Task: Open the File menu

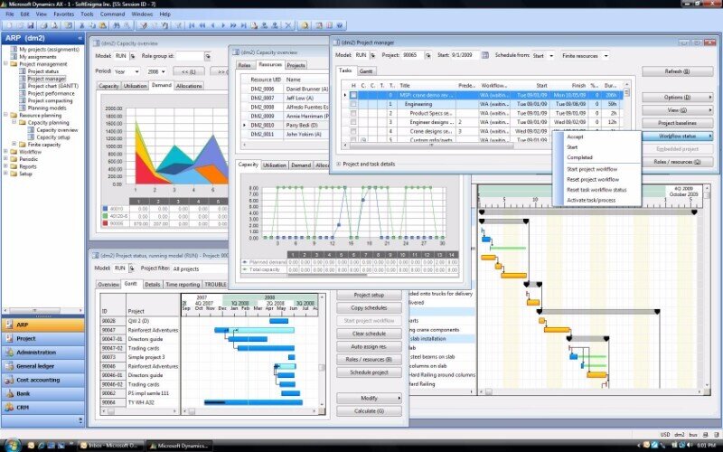Action: pyautogui.click(x=10, y=14)
